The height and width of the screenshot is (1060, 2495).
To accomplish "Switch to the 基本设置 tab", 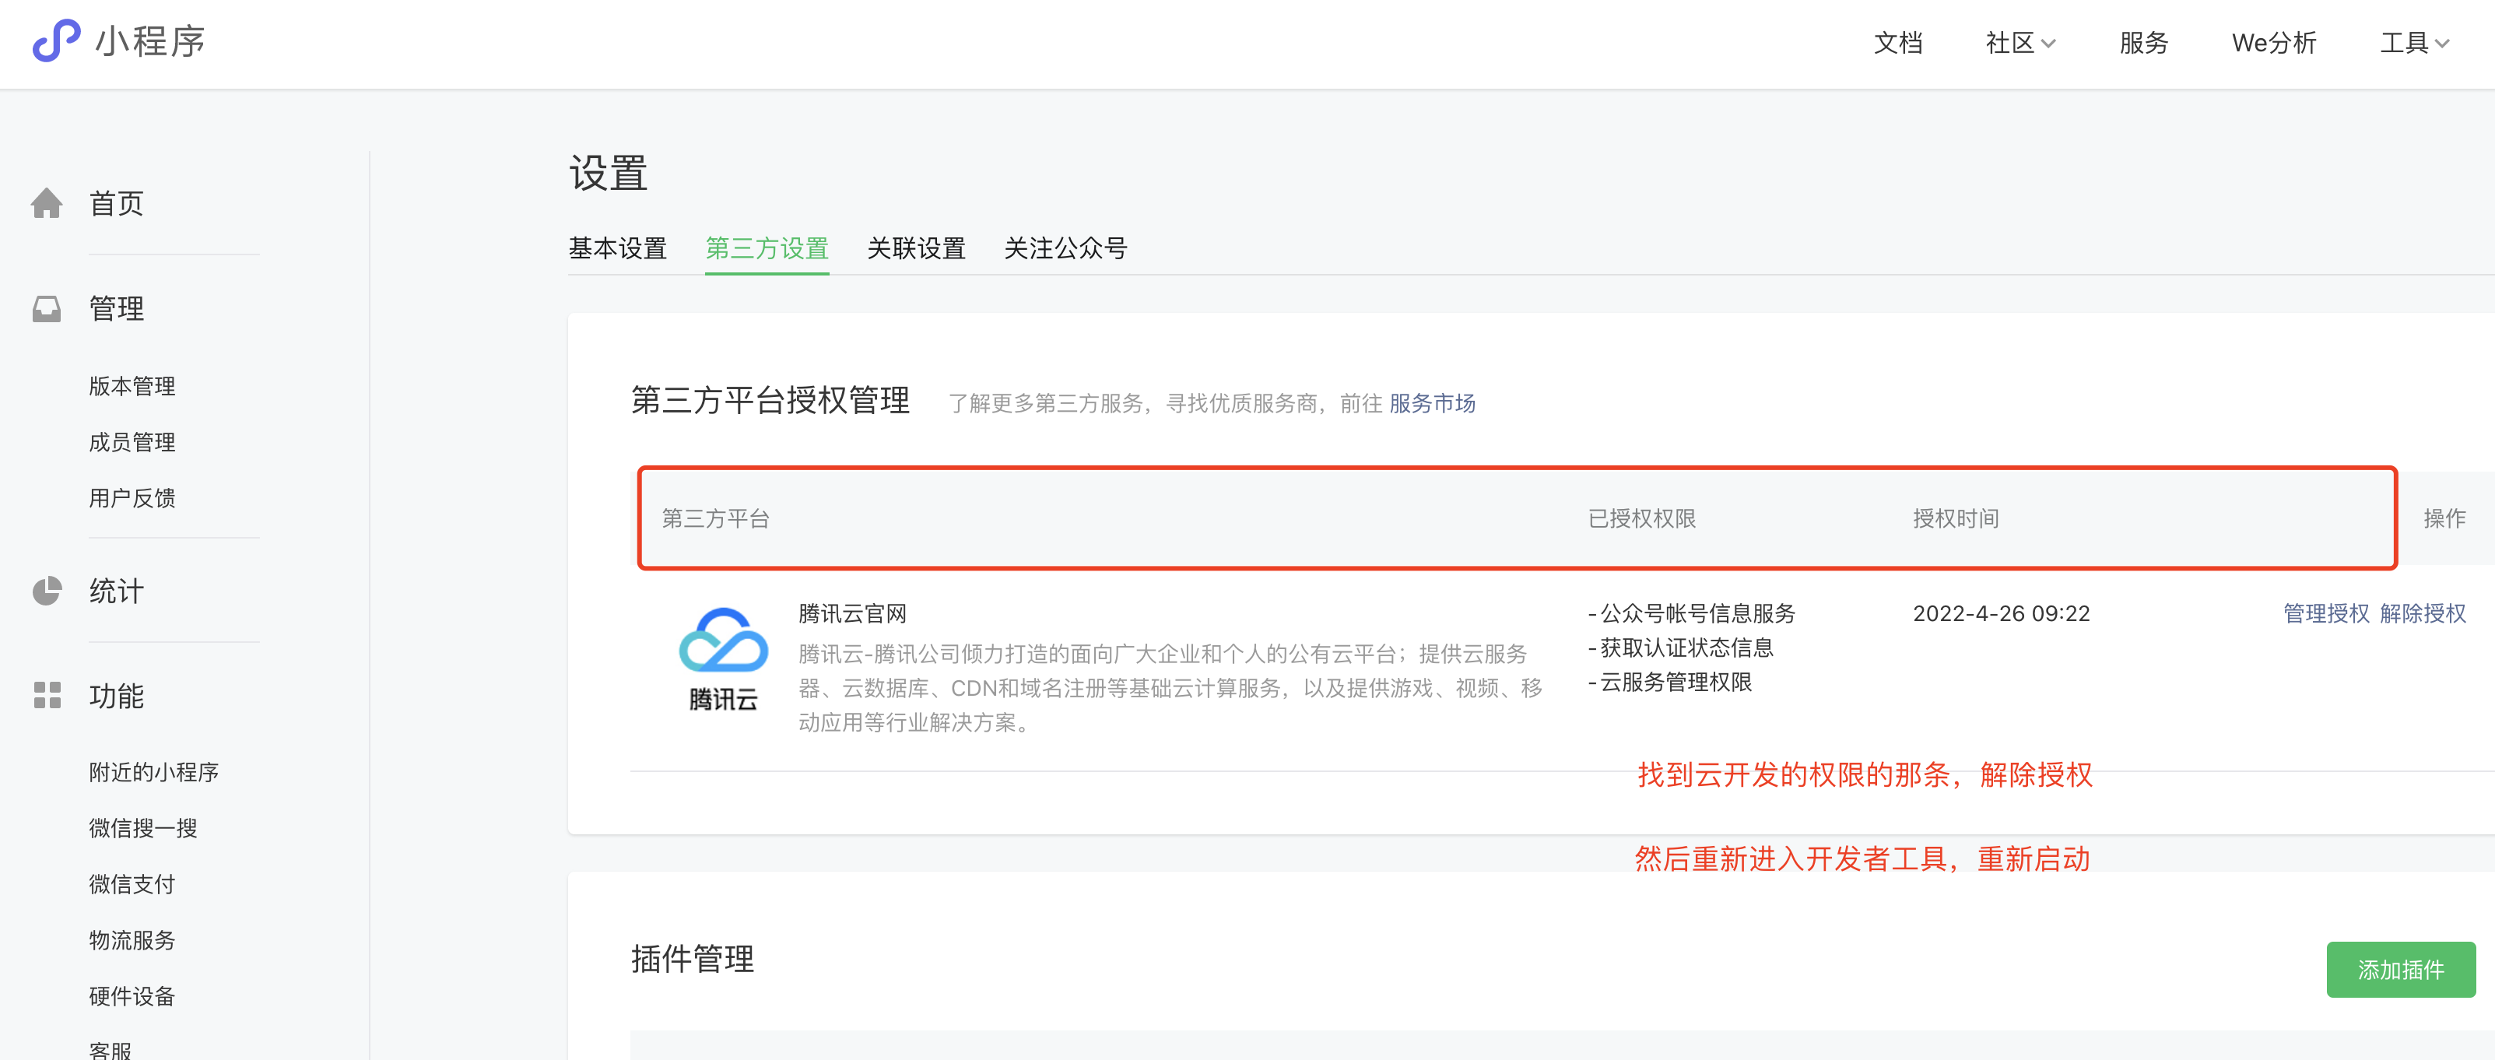I will pyautogui.click(x=617, y=249).
